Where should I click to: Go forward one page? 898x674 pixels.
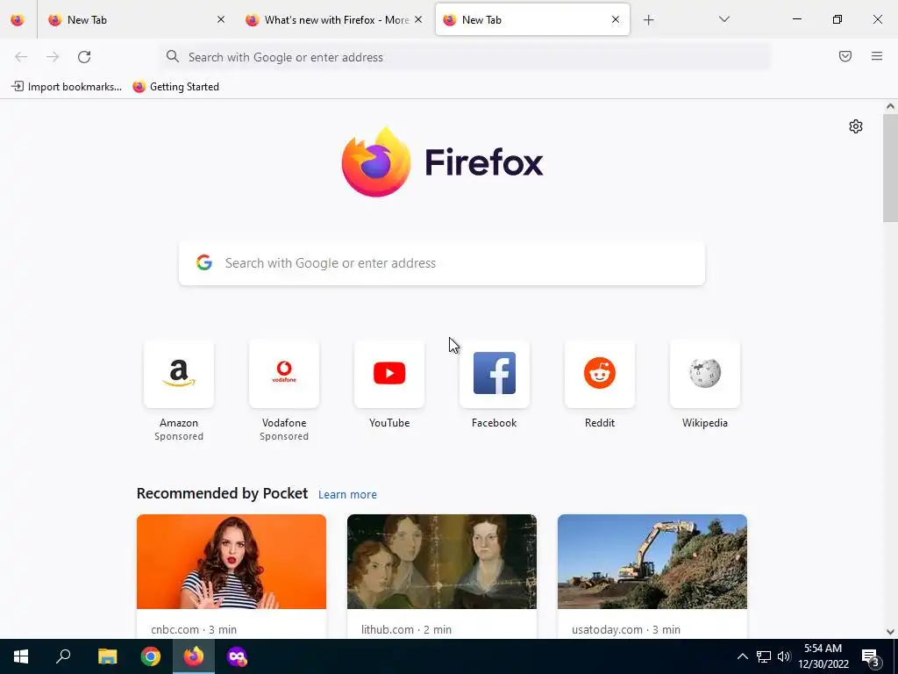pos(53,57)
